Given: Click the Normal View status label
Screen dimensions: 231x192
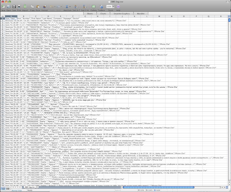Looking at the screenshot, I should 17,190.
